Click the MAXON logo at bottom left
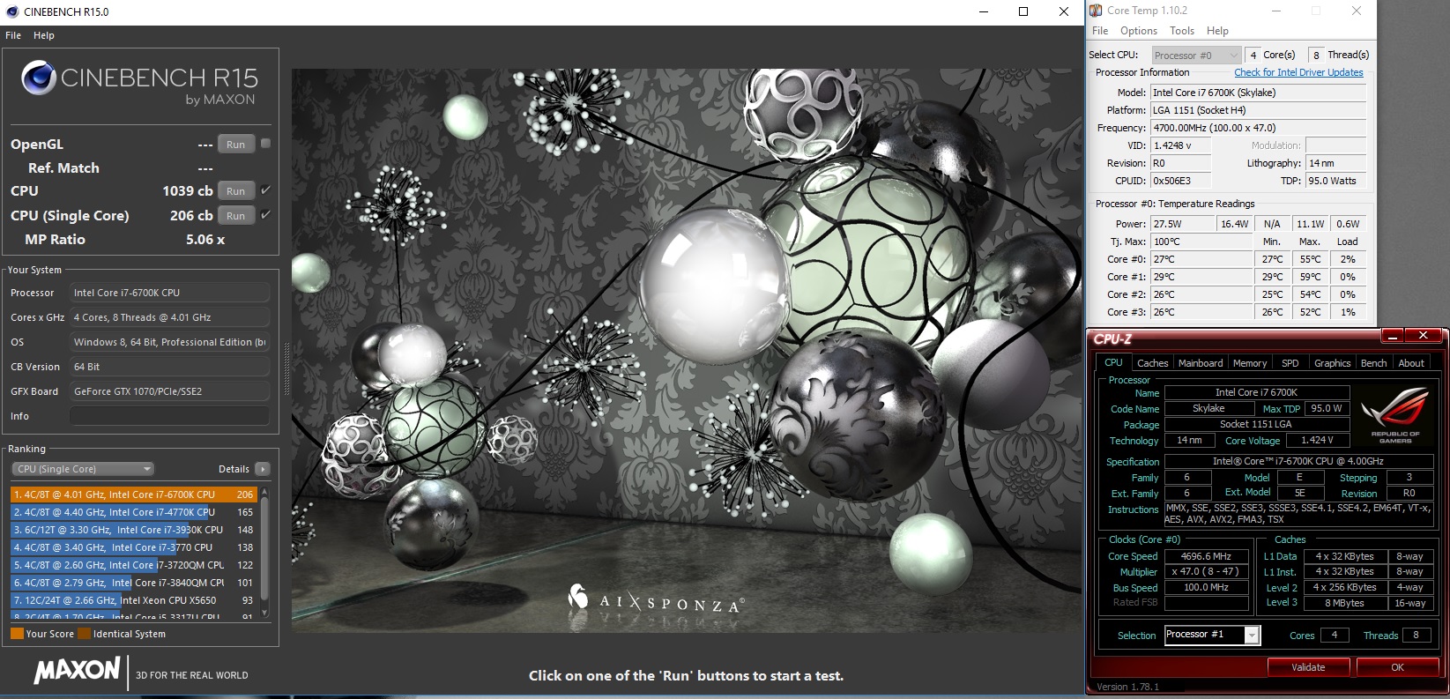1450x699 pixels. coord(77,670)
